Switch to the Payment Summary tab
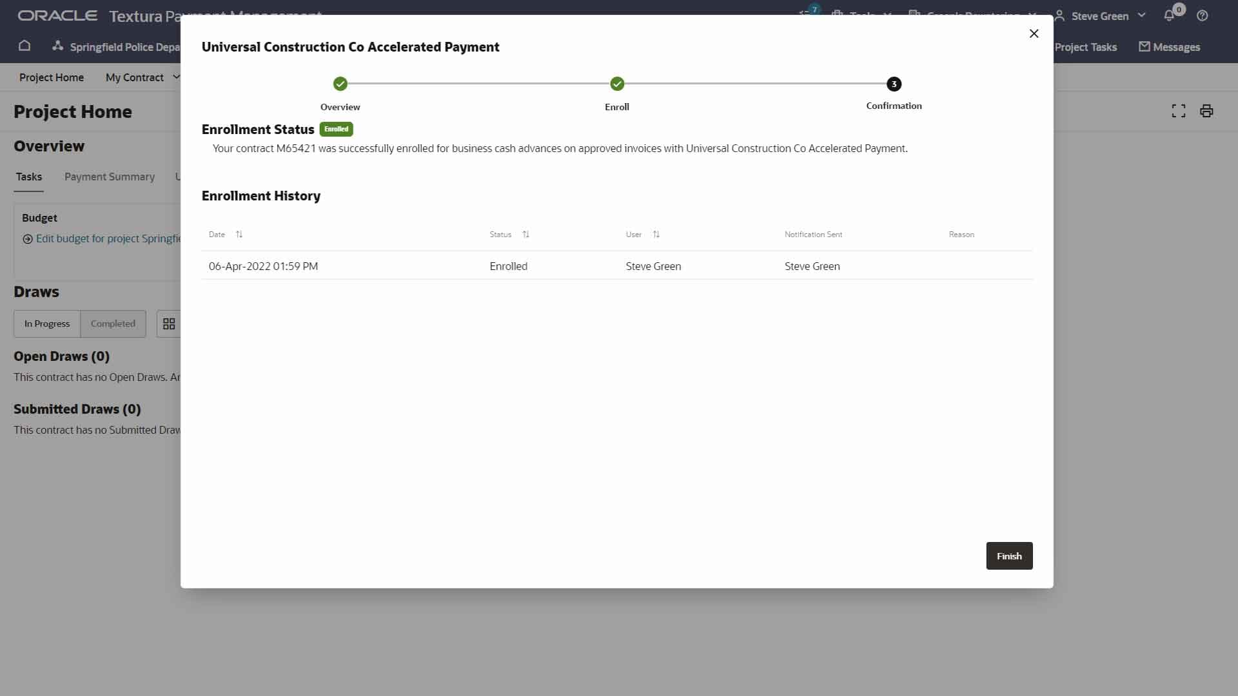 coord(110,177)
